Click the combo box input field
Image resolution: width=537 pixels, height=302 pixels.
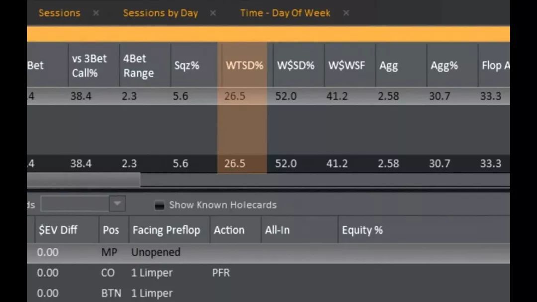[75, 204]
